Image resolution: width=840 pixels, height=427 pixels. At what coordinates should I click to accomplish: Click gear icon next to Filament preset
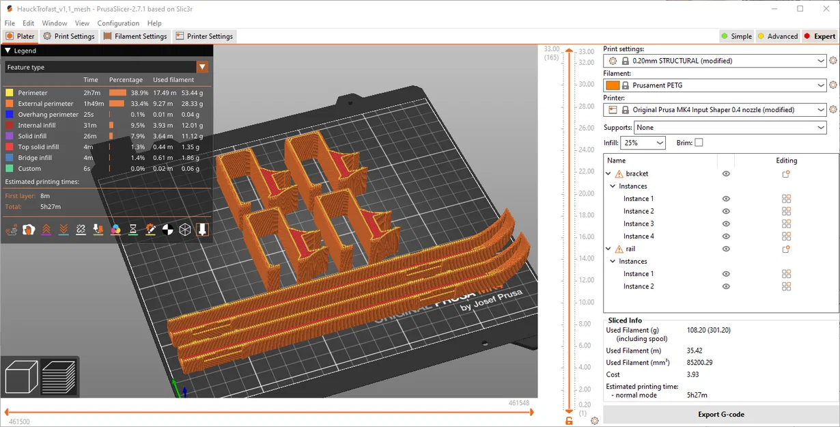tap(833, 85)
